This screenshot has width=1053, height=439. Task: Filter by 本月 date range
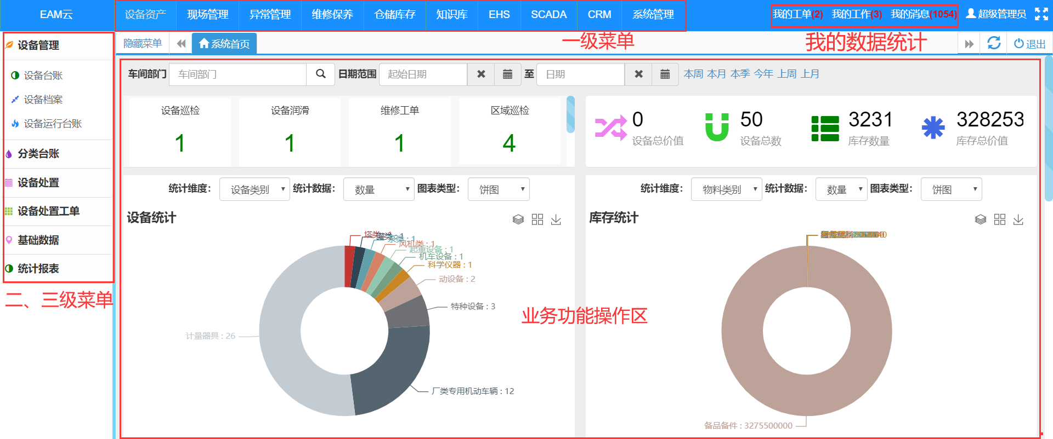click(x=716, y=74)
